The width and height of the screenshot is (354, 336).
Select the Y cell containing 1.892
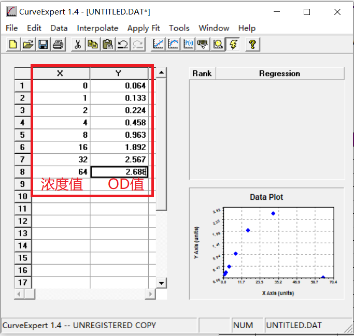(119, 148)
